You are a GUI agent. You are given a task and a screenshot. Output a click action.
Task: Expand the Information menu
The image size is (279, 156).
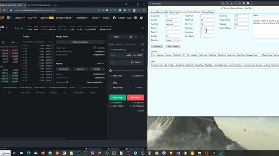pyautogui.click(x=82, y=18)
